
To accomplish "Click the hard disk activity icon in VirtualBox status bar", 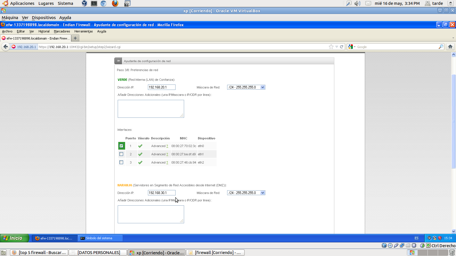I will [x=384, y=245].
